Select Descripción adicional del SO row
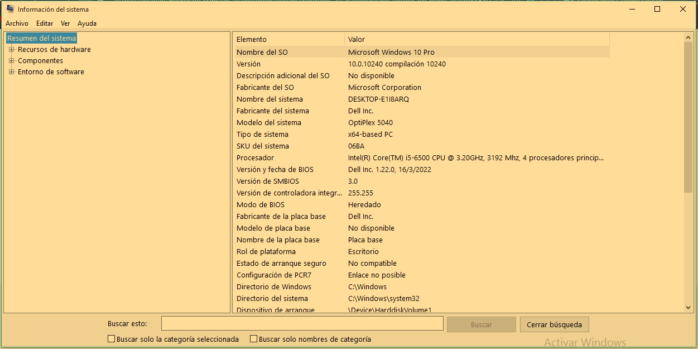Viewport: 698px width, 349px height. tap(421, 75)
